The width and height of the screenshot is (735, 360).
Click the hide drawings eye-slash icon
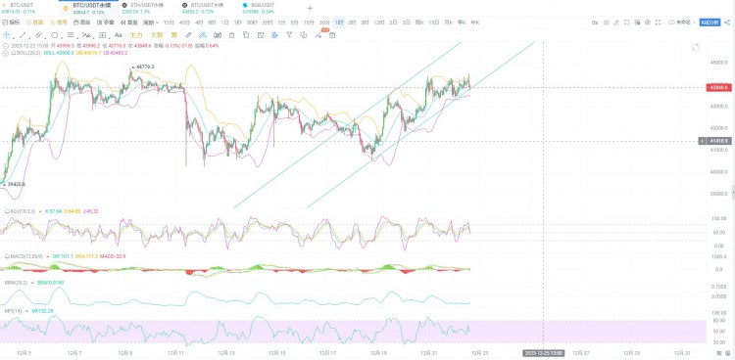(303, 35)
